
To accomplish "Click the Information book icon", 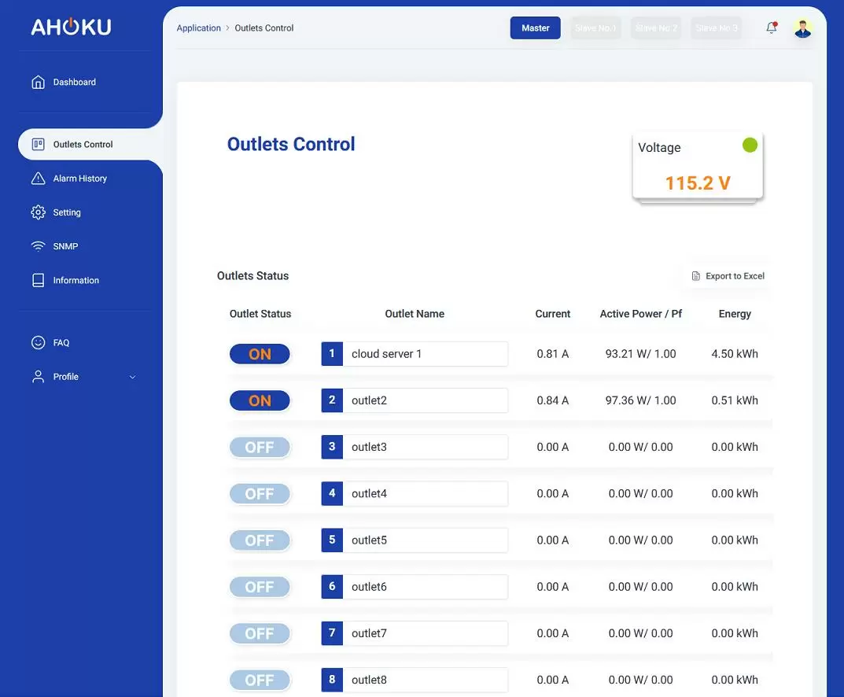I will [38, 280].
